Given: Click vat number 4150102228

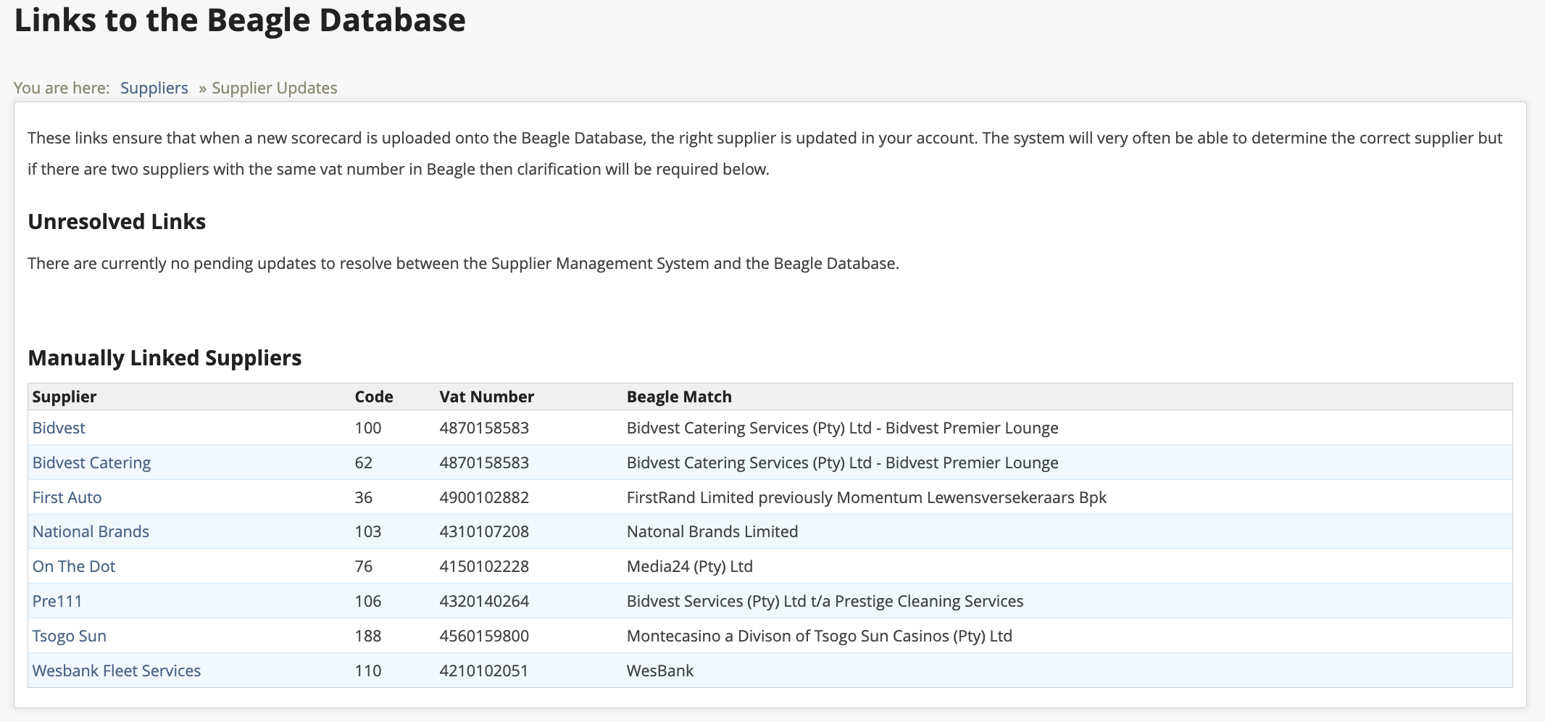Looking at the screenshot, I should (484, 566).
